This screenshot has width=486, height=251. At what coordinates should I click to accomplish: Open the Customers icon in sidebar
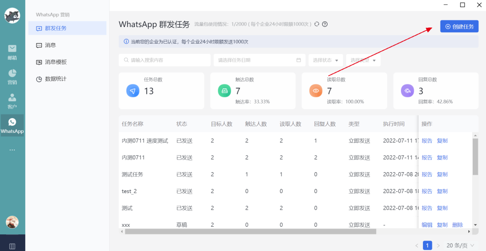point(12,100)
